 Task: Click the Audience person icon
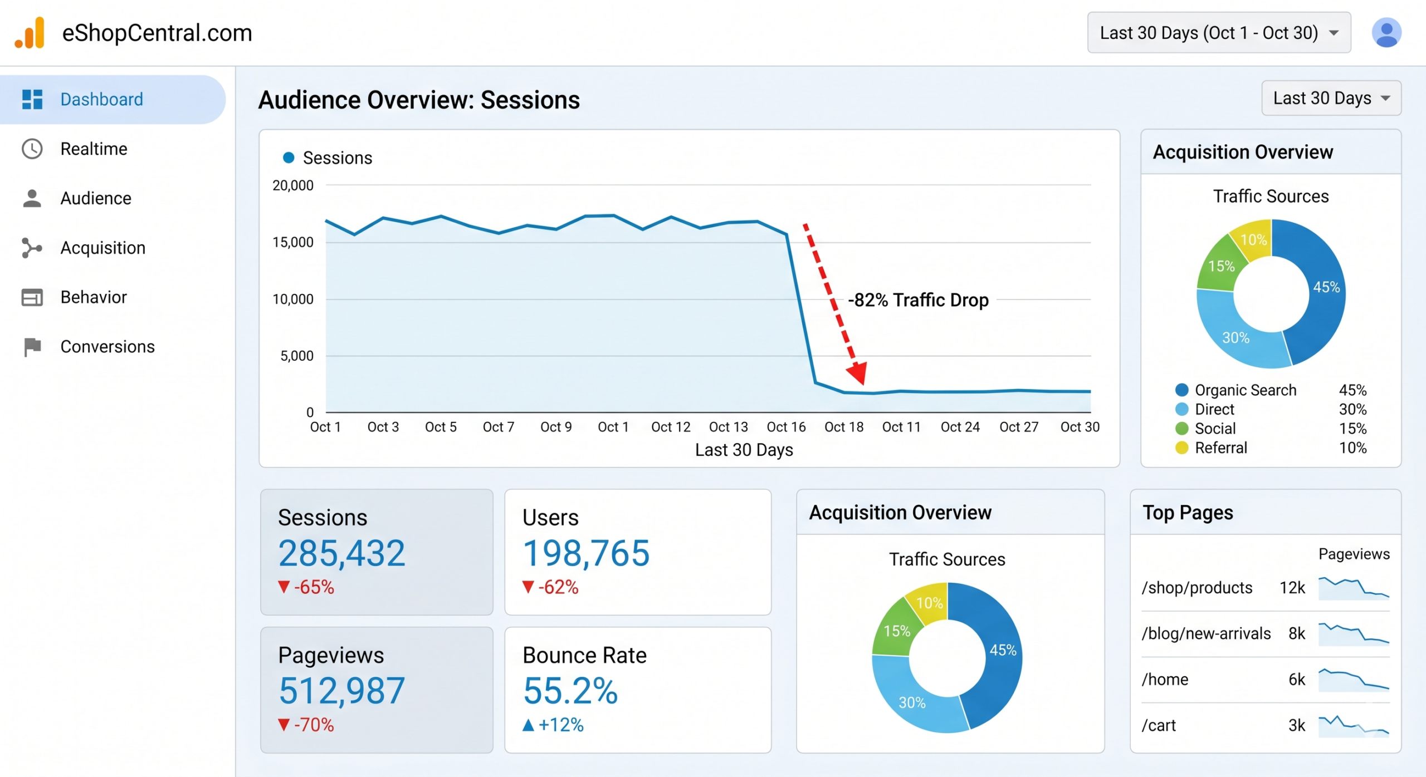click(x=32, y=198)
